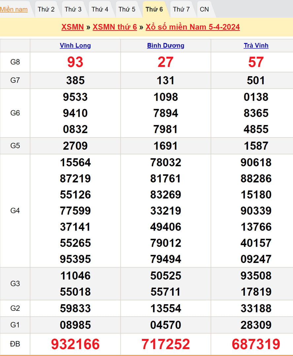The image size is (293, 356).
Task: Select the Thứ 3 tab
Action: coord(73,9)
